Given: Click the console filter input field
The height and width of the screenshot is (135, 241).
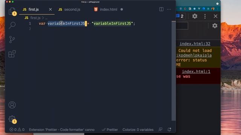Looking at the screenshot, I should pyautogui.click(x=182, y=25).
